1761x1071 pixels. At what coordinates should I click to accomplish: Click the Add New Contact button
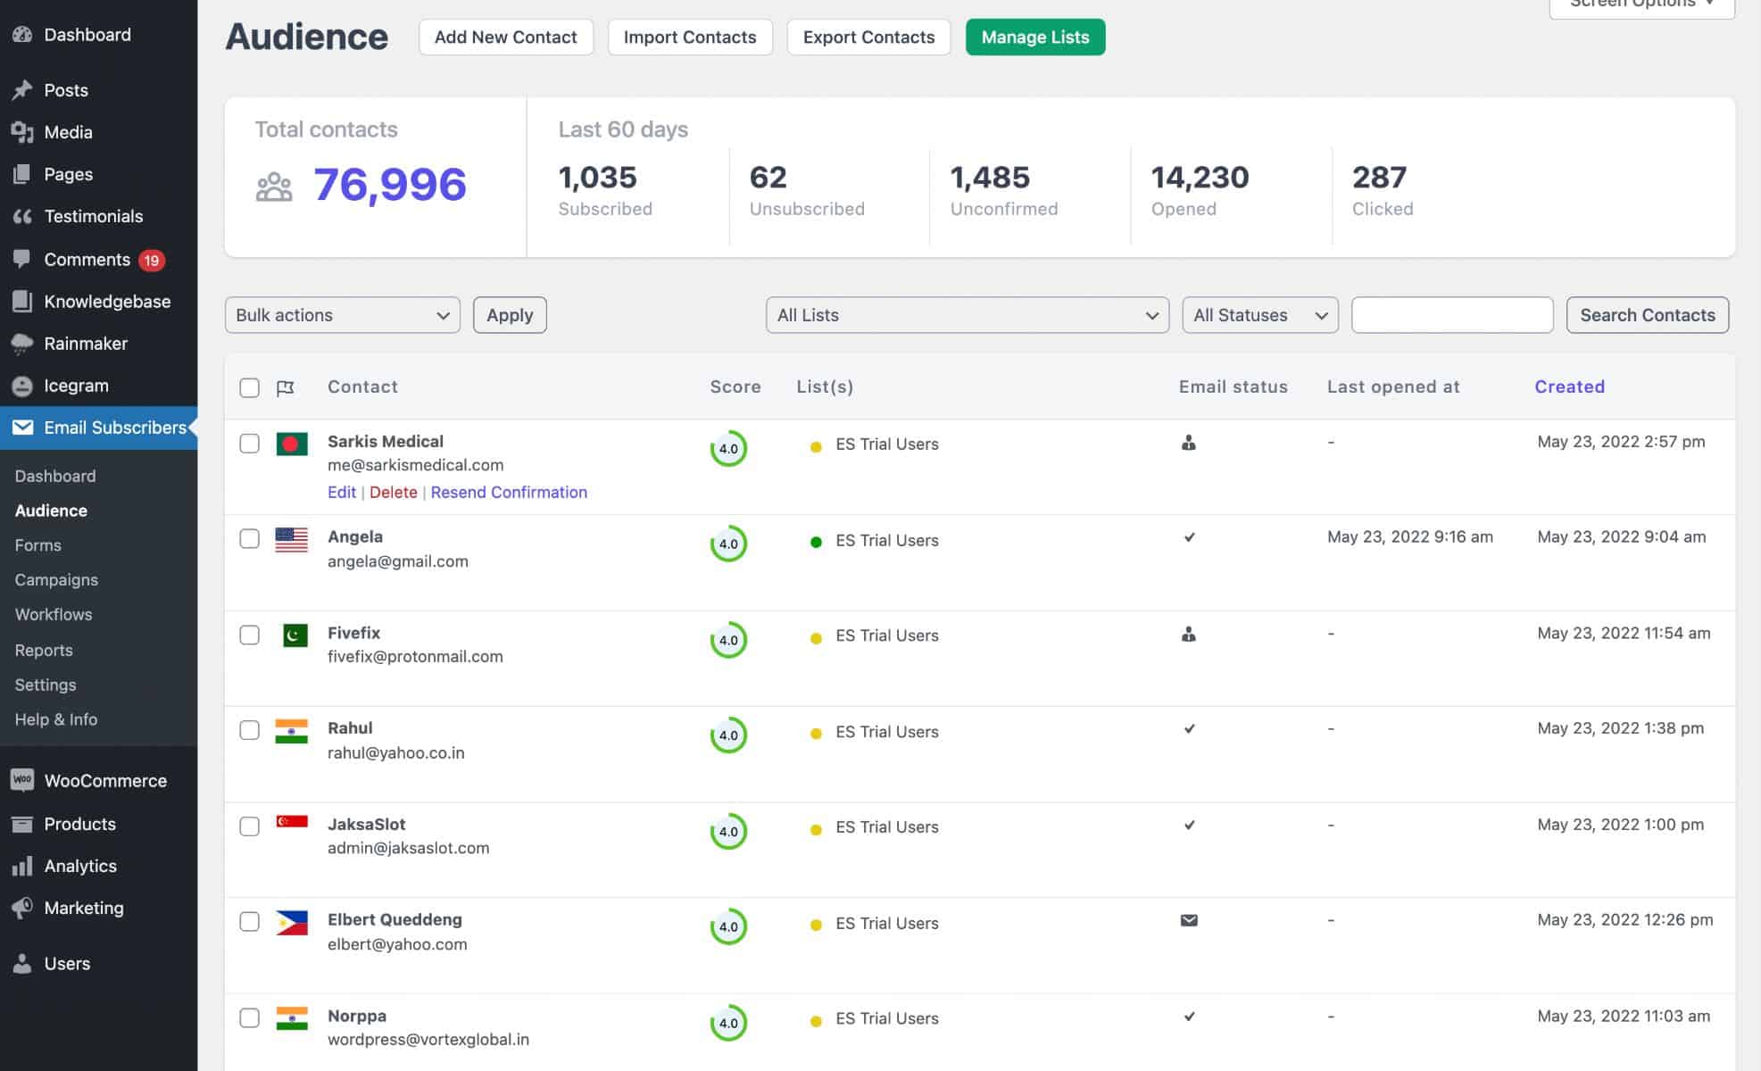[506, 37]
